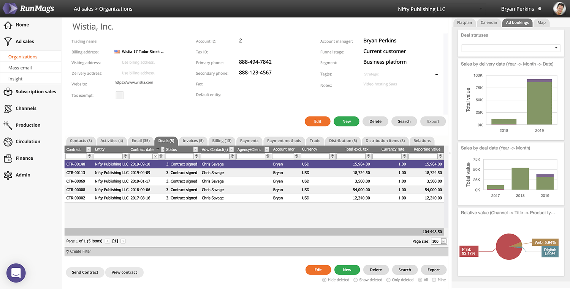This screenshot has height=289, width=570.
Task: Open the Subscription sales box icon
Action: click(8, 92)
